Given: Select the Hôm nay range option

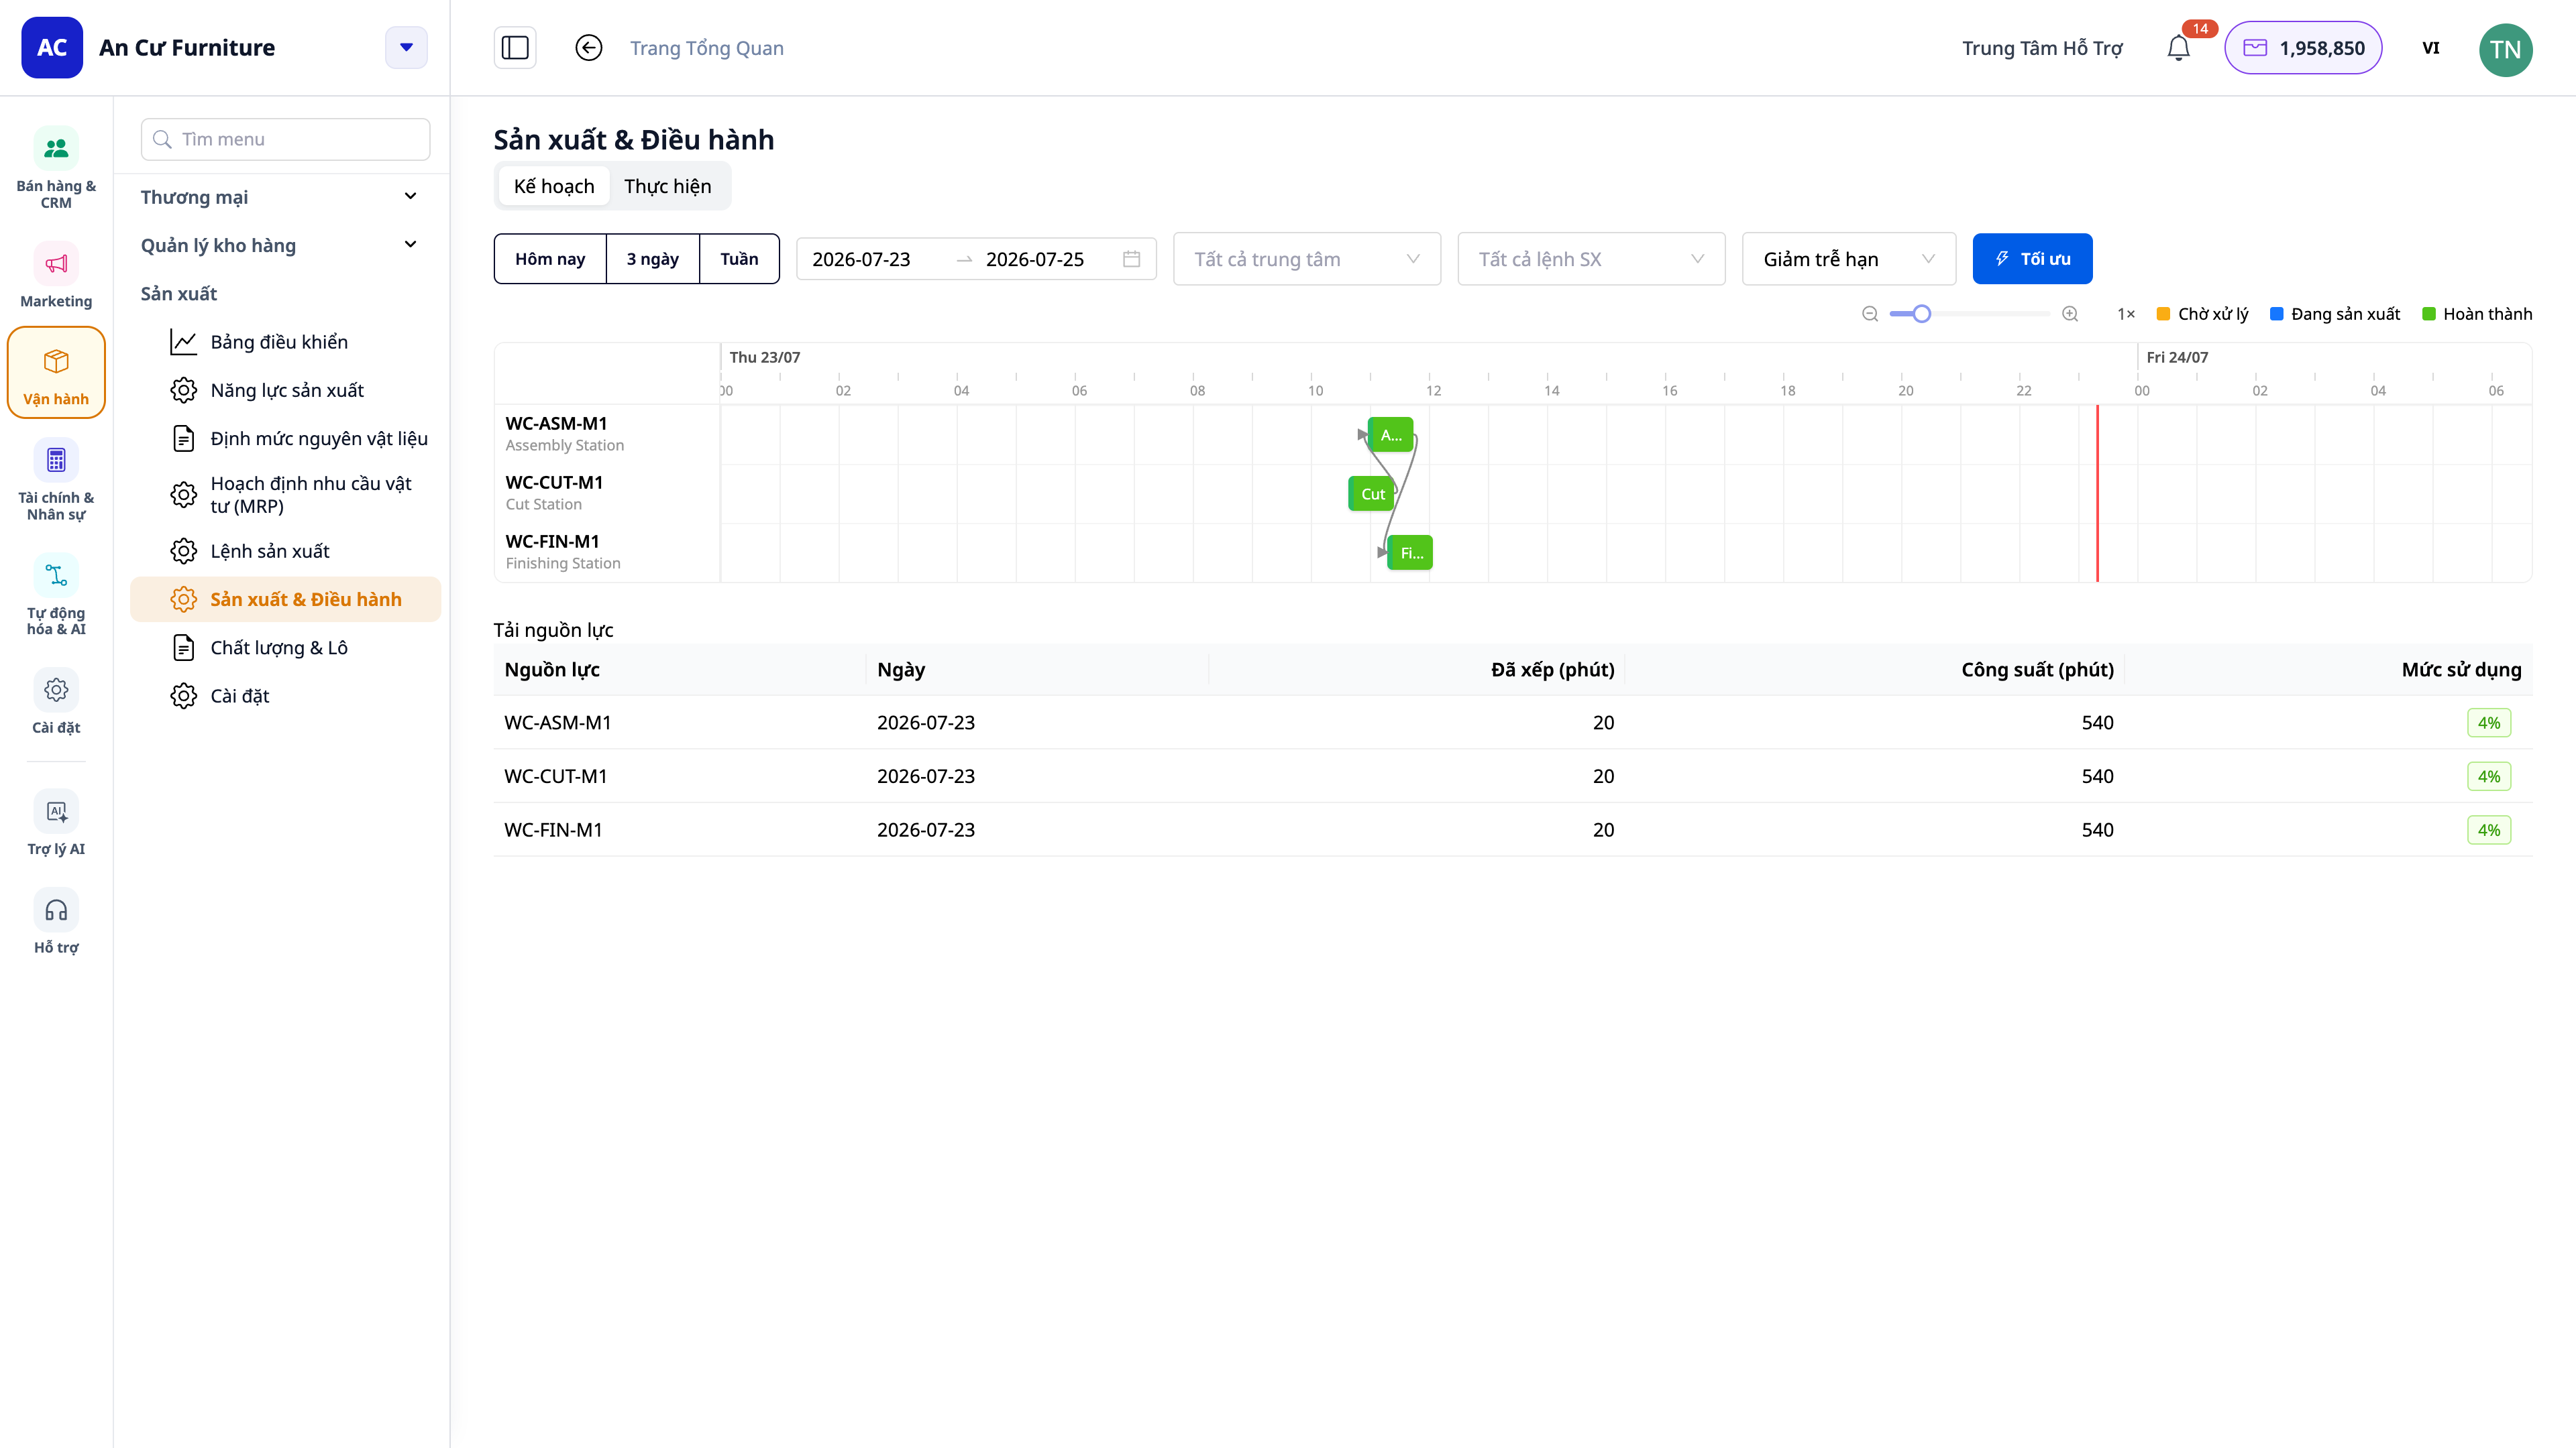Looking at the screenshot, I should (x=550, y=259).
